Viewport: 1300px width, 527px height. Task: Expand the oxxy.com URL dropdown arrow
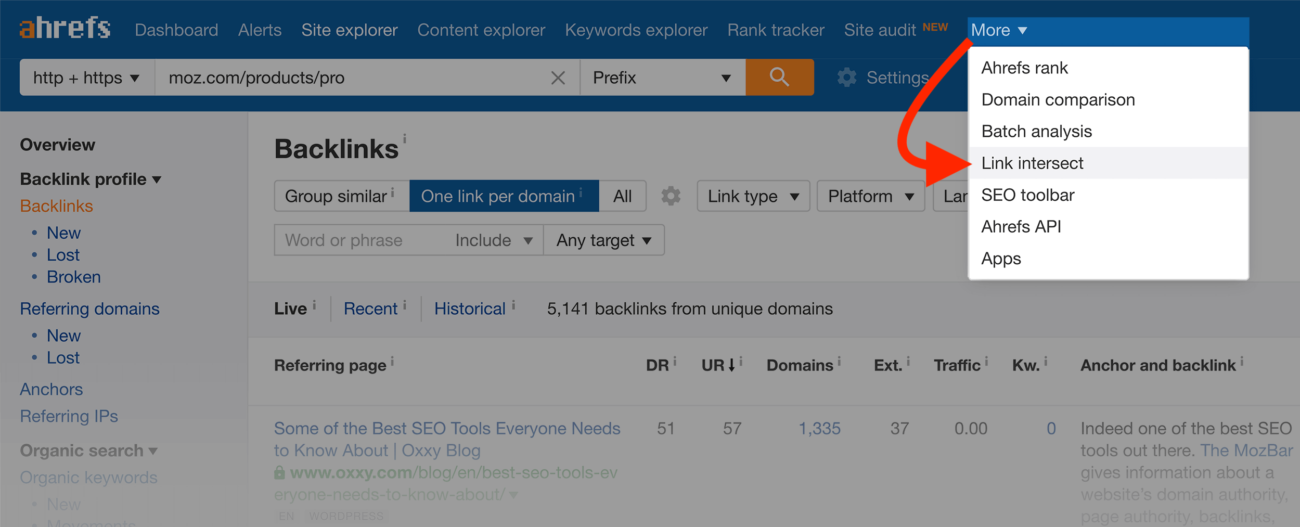513,495
